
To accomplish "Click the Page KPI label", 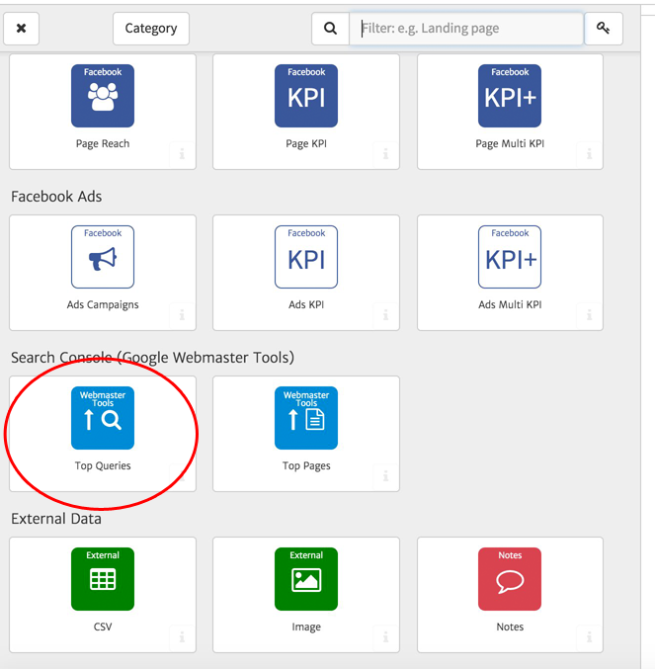I will [306, 144].
